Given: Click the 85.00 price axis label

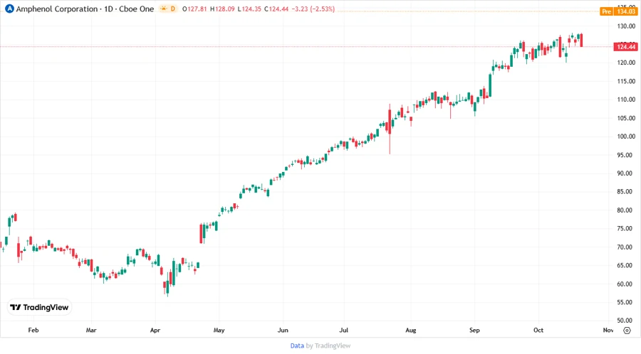Looking at the screenshot, I should [626, 191].
